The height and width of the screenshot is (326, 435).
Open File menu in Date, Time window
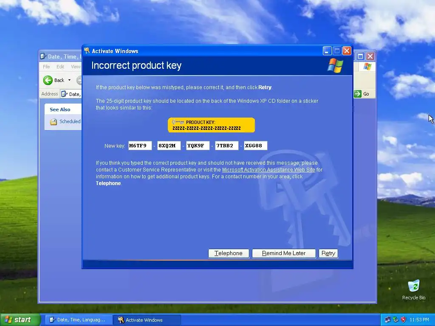tap(46, 67)
